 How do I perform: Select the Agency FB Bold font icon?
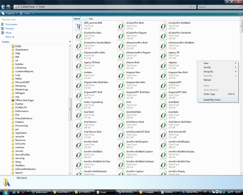[x=79, y=65]
